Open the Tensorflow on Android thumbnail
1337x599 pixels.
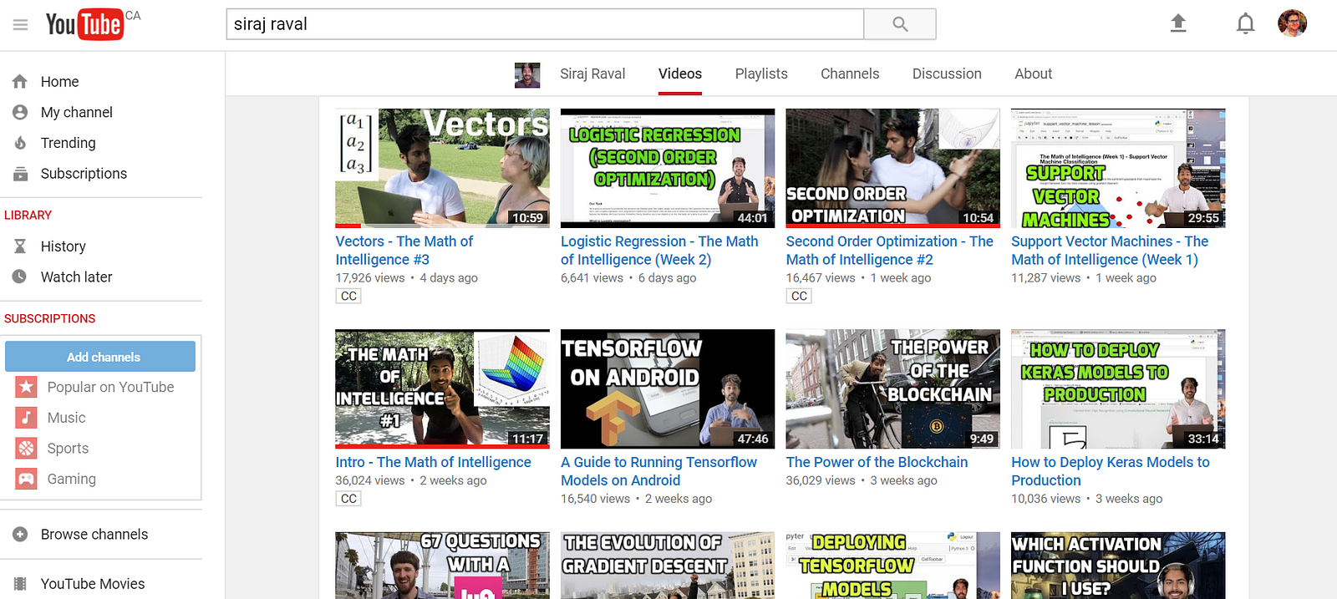pos(668,388)
